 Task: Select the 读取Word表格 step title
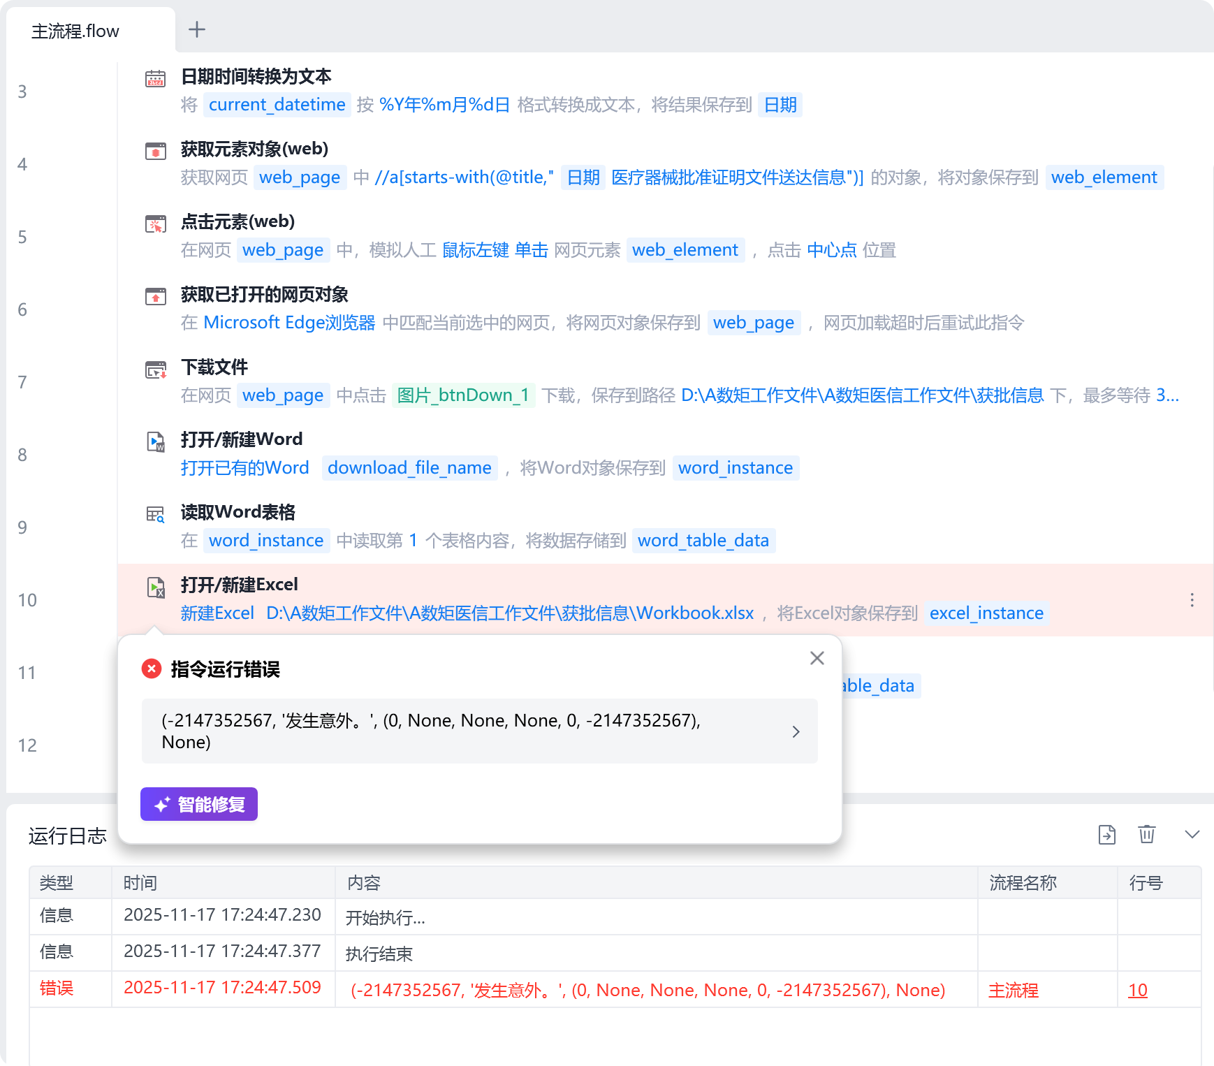238,512
